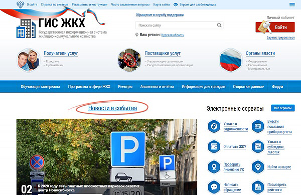Viewport: 301px width, 195px height.
Task: Open Аналитика и отчёты menu
Action: (157, 87)
